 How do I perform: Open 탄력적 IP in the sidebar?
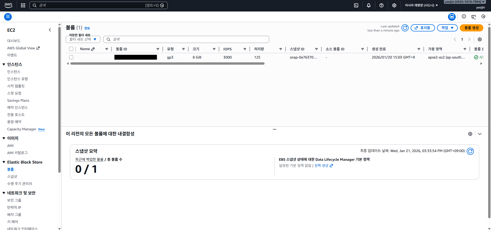click(14, 207)
